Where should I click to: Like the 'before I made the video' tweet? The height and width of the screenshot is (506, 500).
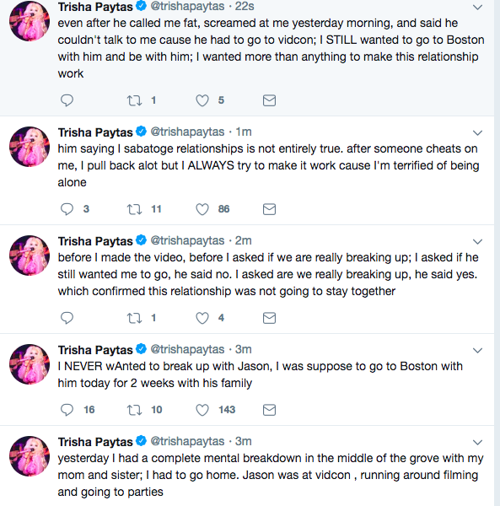(202, 318)
